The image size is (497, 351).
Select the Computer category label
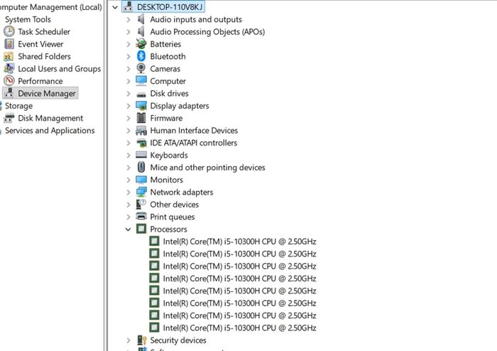click(168, 81)
